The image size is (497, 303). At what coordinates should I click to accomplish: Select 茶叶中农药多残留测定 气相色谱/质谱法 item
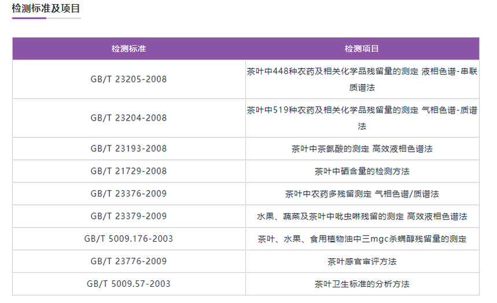click(362, 194)
